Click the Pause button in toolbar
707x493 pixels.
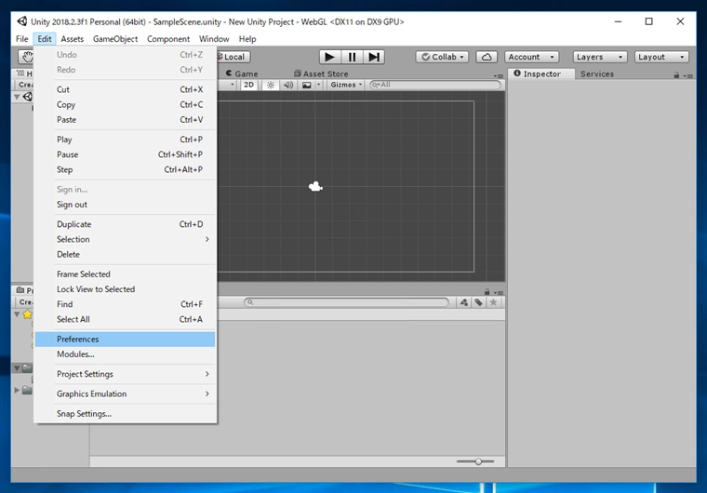[352, 57]
